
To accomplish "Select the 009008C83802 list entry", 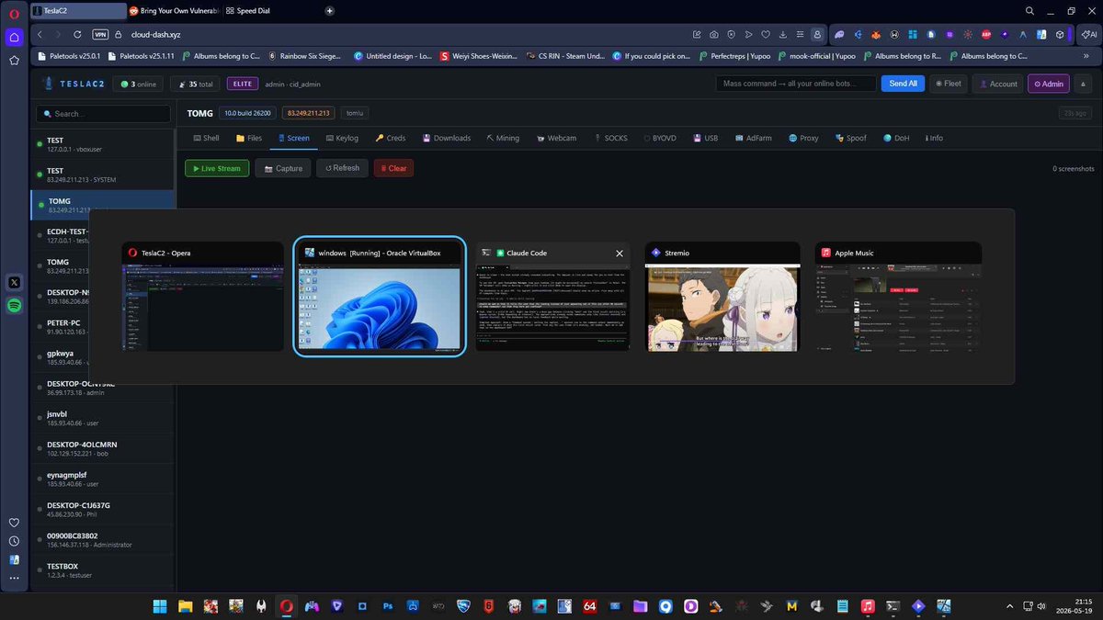I will coord(102,540).
